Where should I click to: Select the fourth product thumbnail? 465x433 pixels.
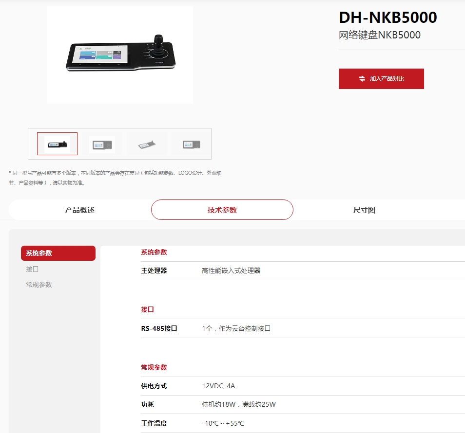[191, 144]
